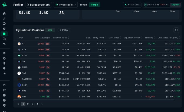
Task: Open the Ask AI button
Action: [132, 5]
